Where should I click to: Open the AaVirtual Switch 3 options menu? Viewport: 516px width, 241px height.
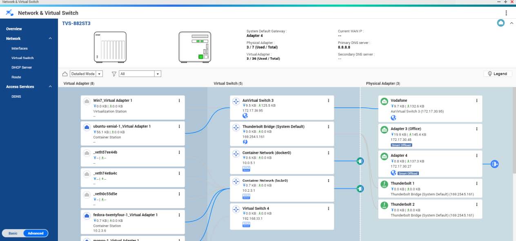click(329, 101)
